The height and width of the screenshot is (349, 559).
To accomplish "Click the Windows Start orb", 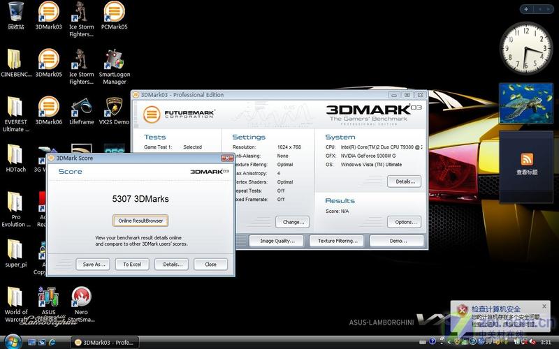I will pyautogui.click(x=13, y=342).
